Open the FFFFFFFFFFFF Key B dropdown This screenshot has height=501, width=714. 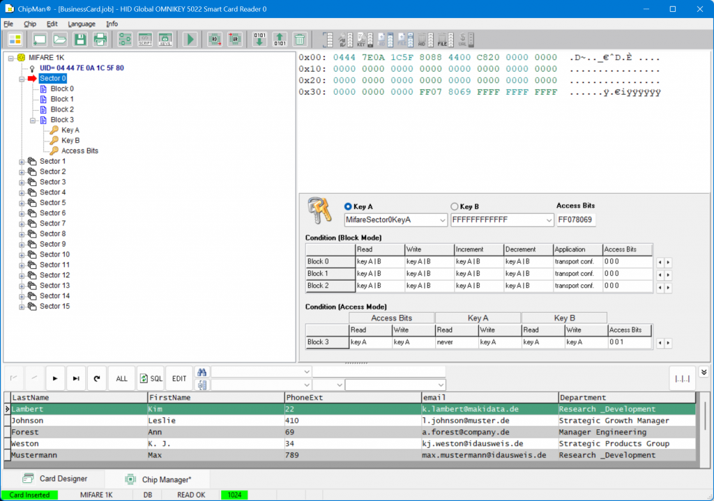pyautogui.click(x=548, y=220)
